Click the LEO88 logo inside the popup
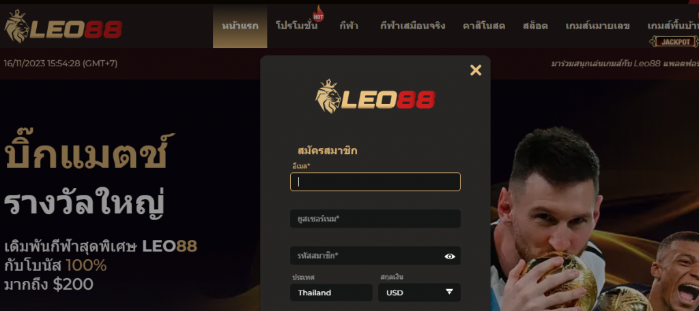The width and height of the screenshot is (699, 311). (375, 96)
